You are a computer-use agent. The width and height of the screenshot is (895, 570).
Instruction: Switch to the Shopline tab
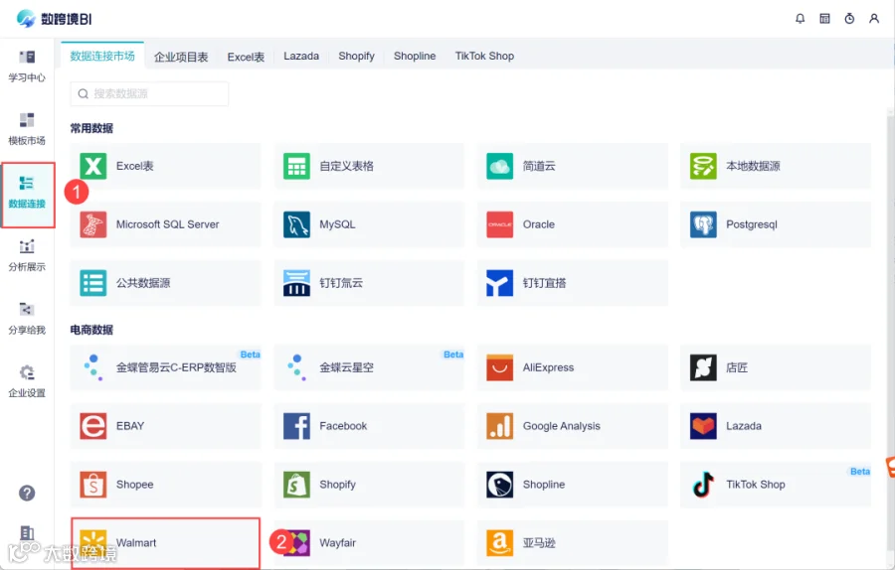click(x=415, y=56)
